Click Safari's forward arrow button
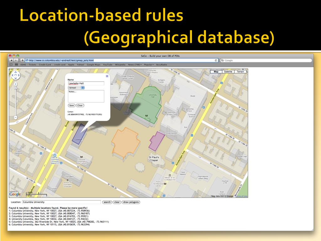321x241 pixels. pyautogui.click(x=16, y=61)
